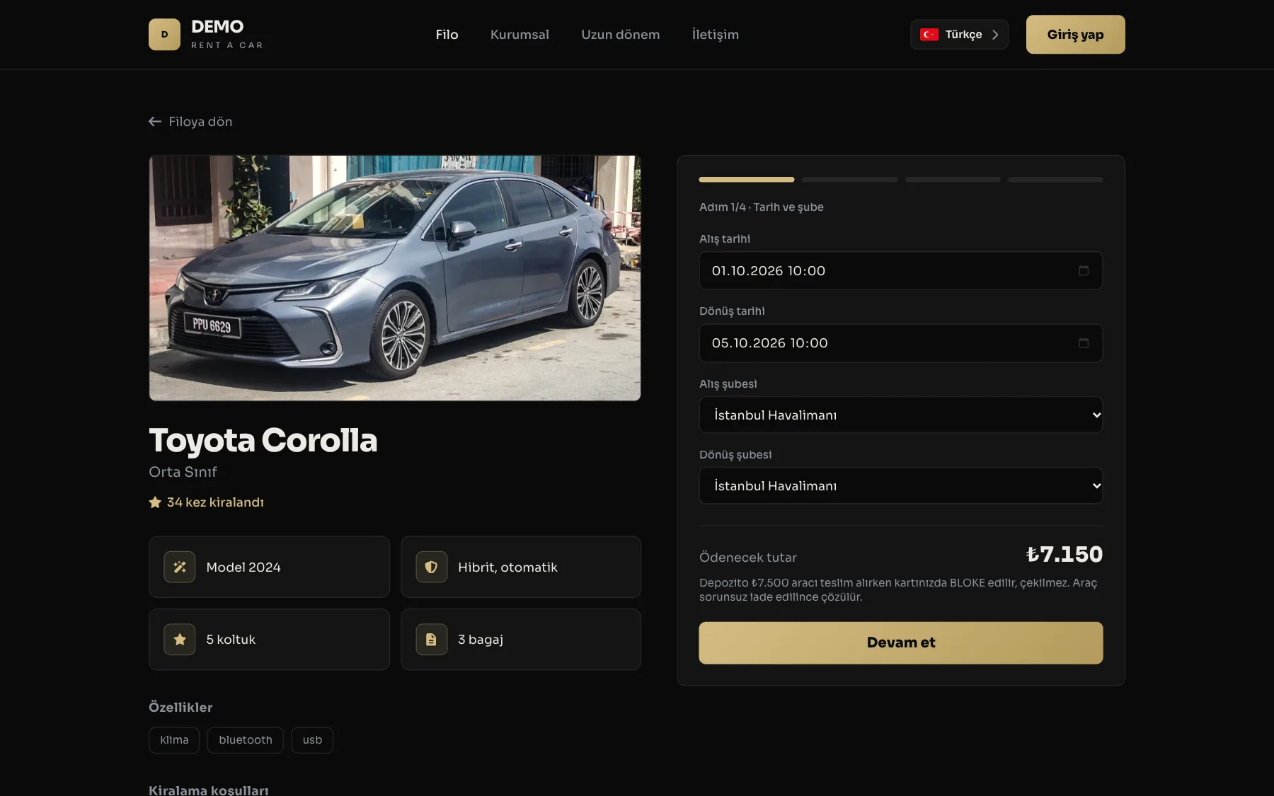
Task: Click the Özellikler section heading
Action: (x=180, y=708)
